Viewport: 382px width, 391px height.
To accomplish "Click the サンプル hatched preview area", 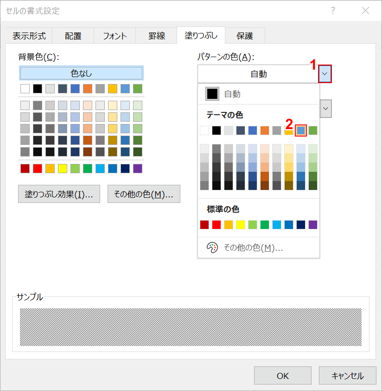I will pyautogui.click(x=191, y=327).
